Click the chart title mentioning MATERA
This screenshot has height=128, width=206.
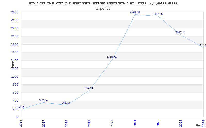click(103, 3)
